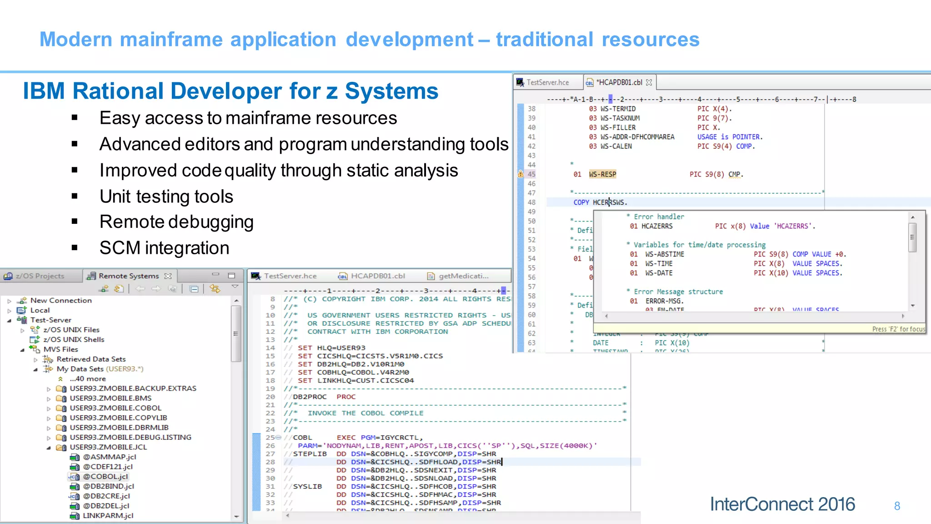The height and width of the screenshot is (524, 931).
Task: Click the MVS Files subsystem icon
Action: (x=35, y=349)
